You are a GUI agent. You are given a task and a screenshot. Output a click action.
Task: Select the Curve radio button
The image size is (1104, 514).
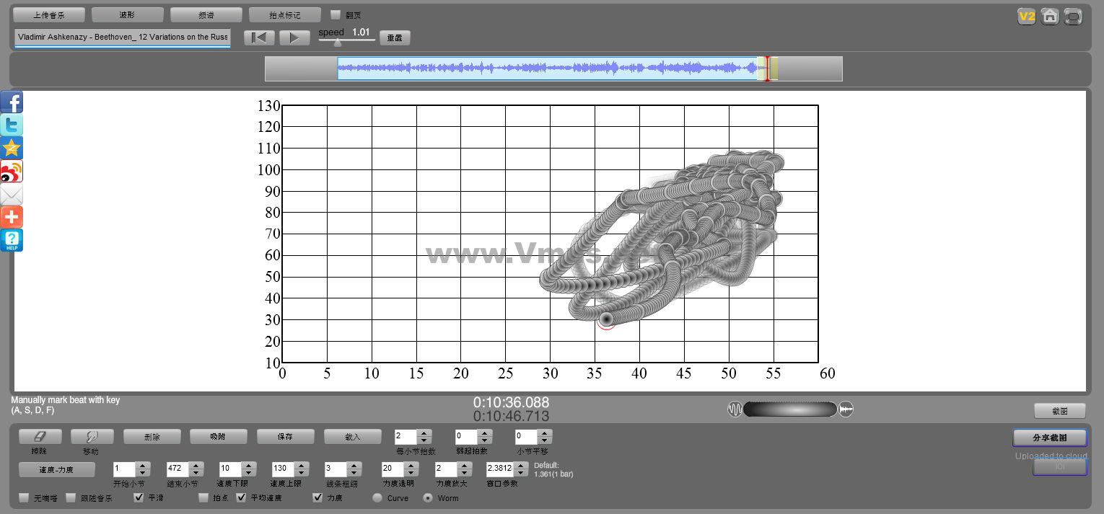[x=377, y=497]
